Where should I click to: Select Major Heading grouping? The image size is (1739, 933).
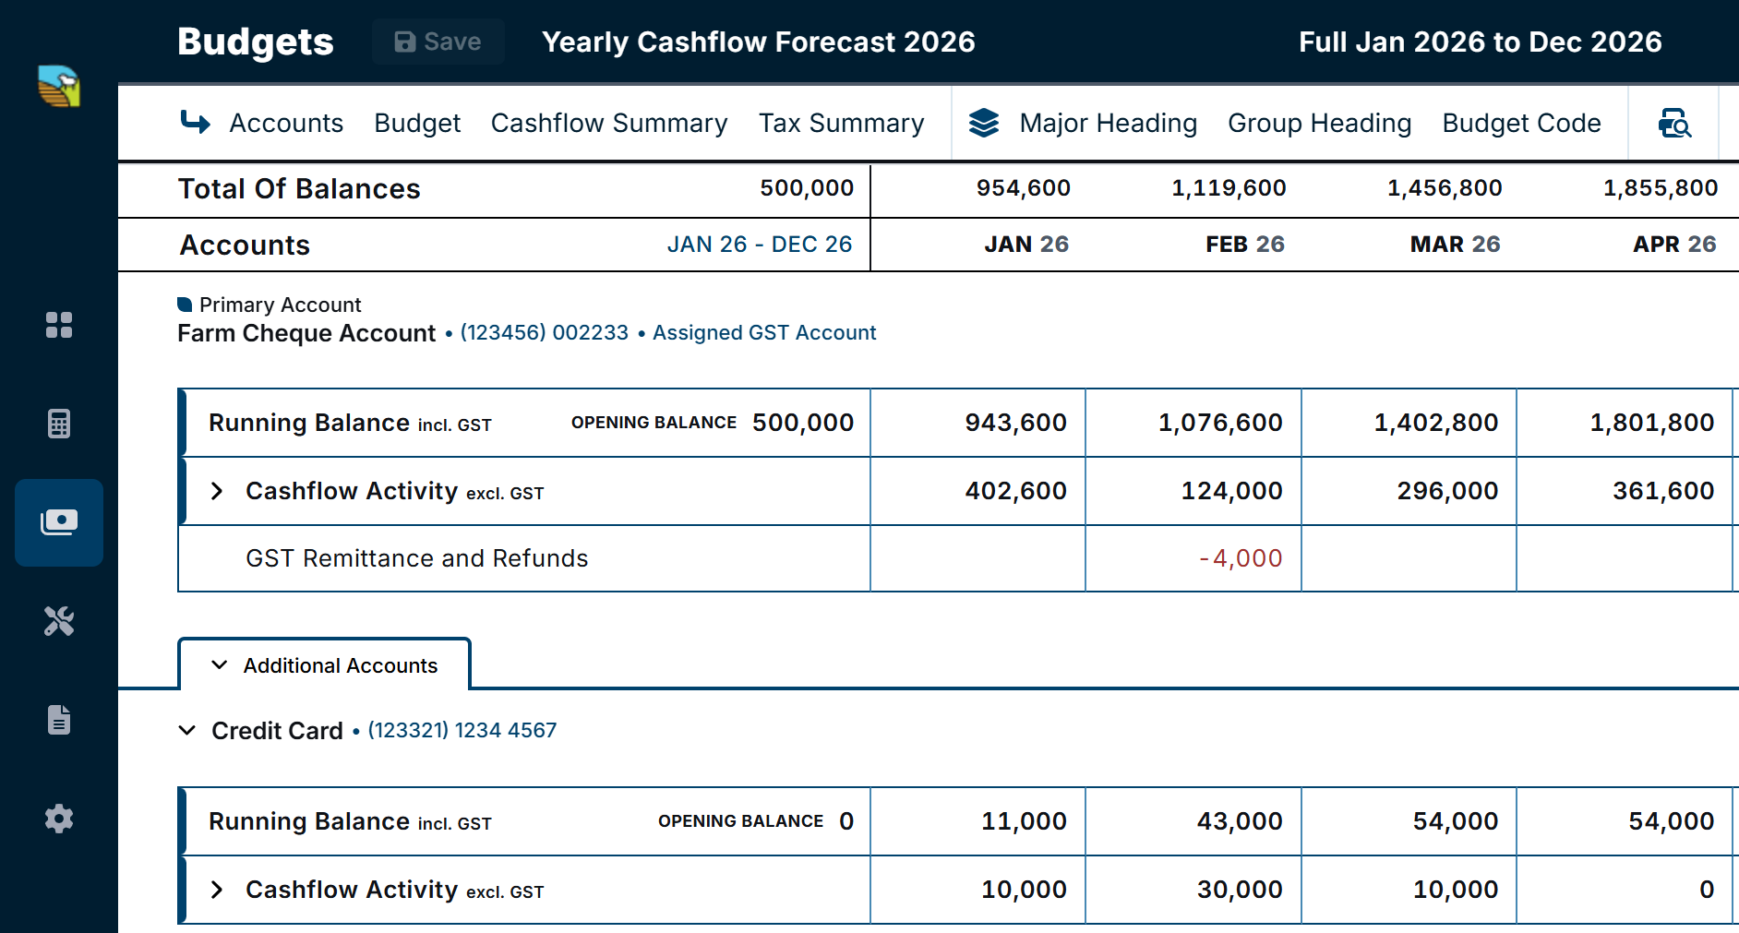1109,123
